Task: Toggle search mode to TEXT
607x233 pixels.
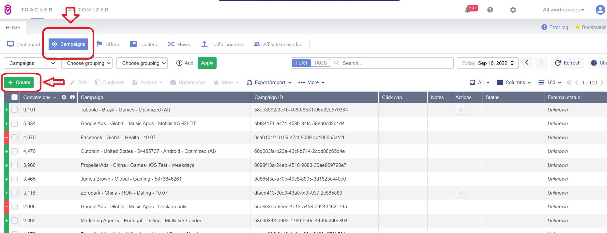Action: pos(301,63)
